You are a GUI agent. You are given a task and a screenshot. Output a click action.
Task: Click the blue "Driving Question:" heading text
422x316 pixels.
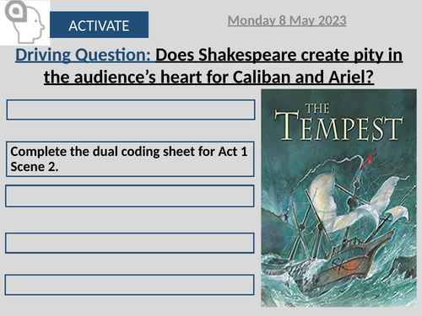coord(83,55)
